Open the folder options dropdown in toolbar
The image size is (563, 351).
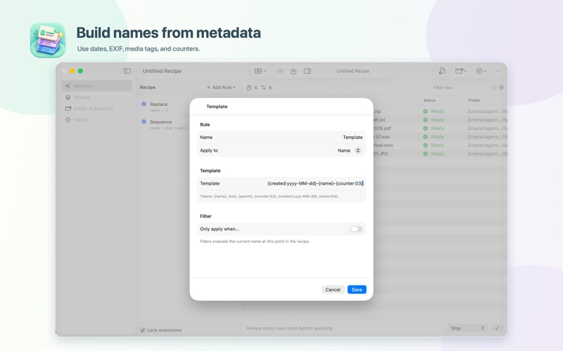point(461,71)
